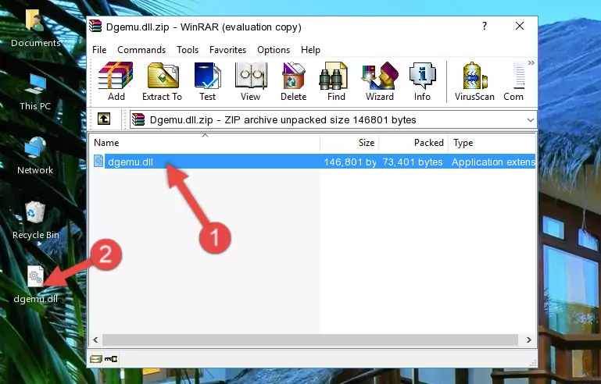Viewport: 601px width, 384px height.
Task: Open the Tools menu
Action: pos(188,50)
